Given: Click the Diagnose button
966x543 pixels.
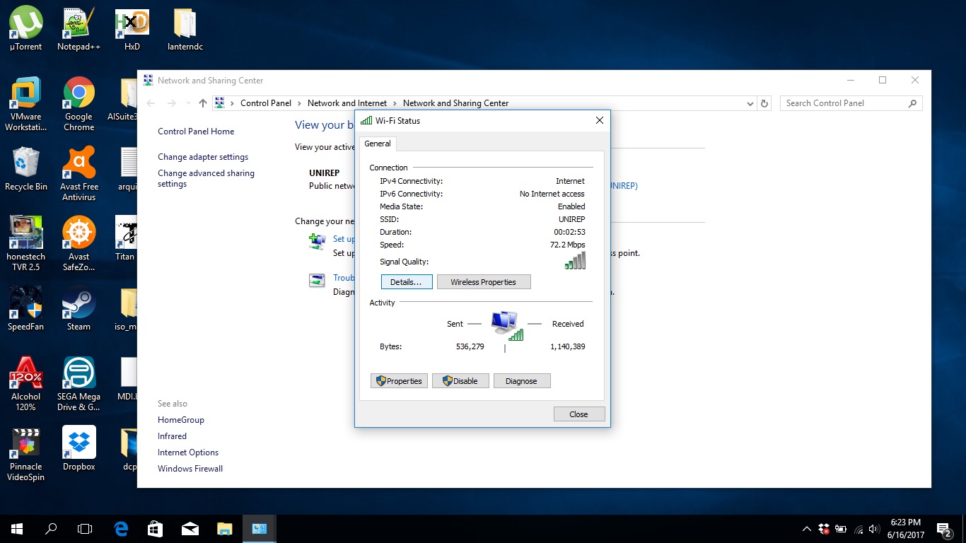Looking at the screenshot, I should click(522, 381).
